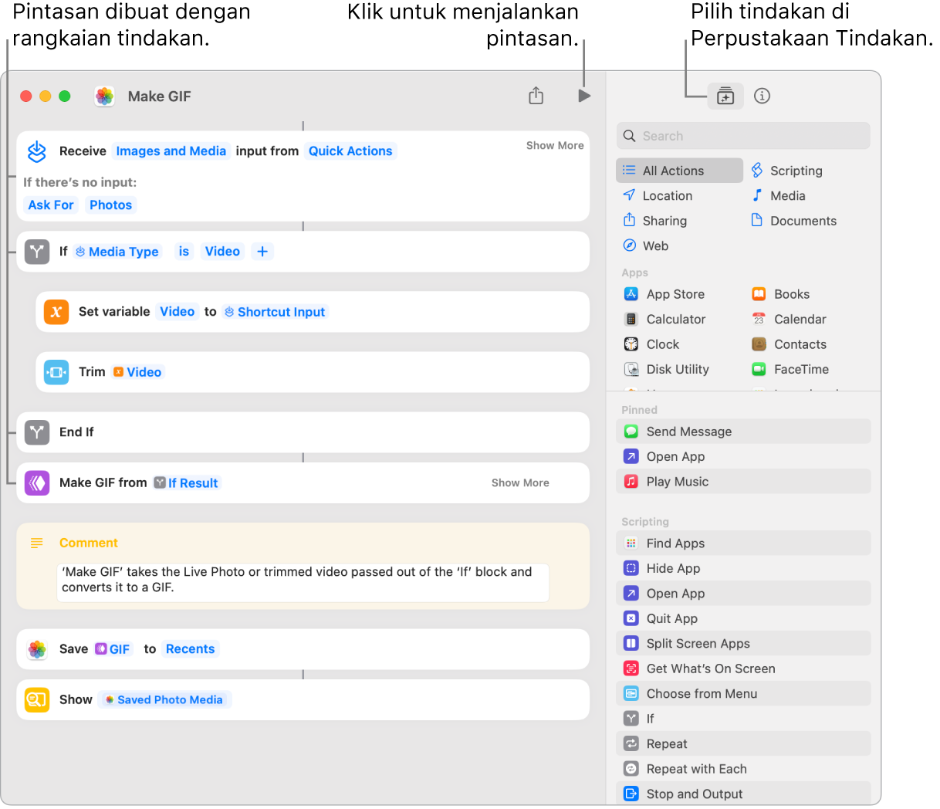Open Contacts app actions
The width and height of the screenshot is (940, 809).
790,344
